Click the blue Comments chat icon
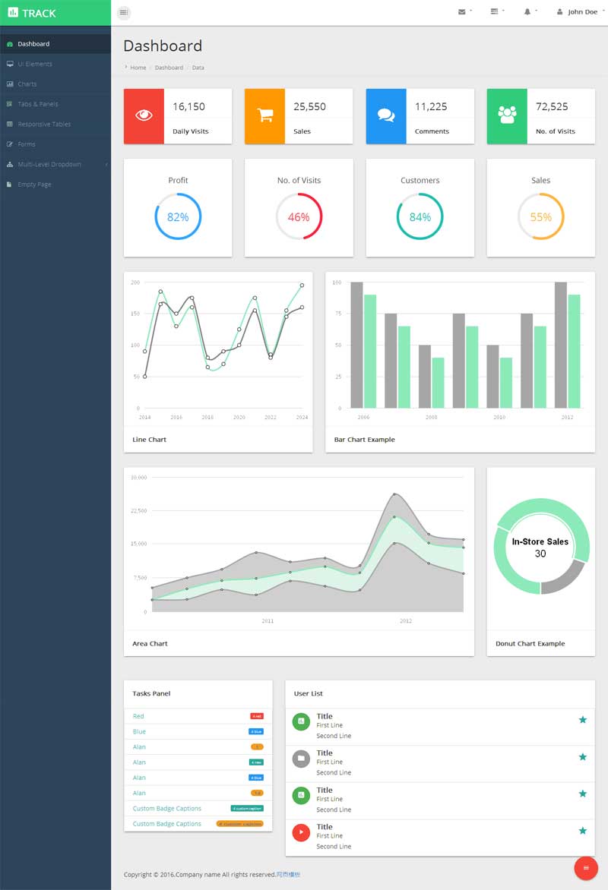The width and height of the screenshot is (608, 890). click(386, 116)
